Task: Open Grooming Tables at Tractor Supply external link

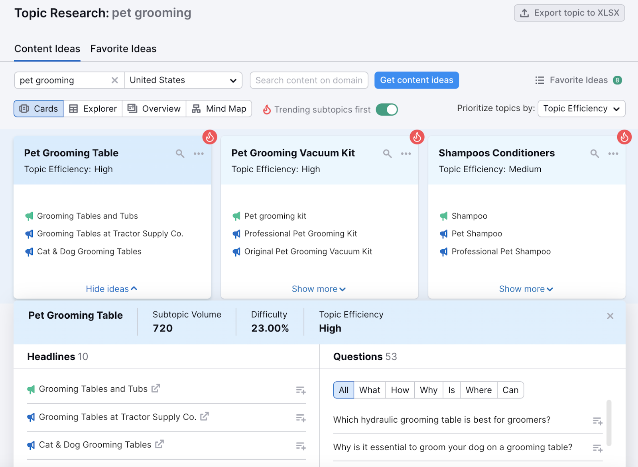Action: [205, 417]
